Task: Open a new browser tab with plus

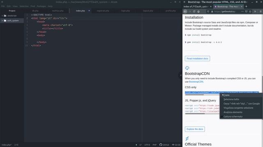Action: click(x=246, y=7)
